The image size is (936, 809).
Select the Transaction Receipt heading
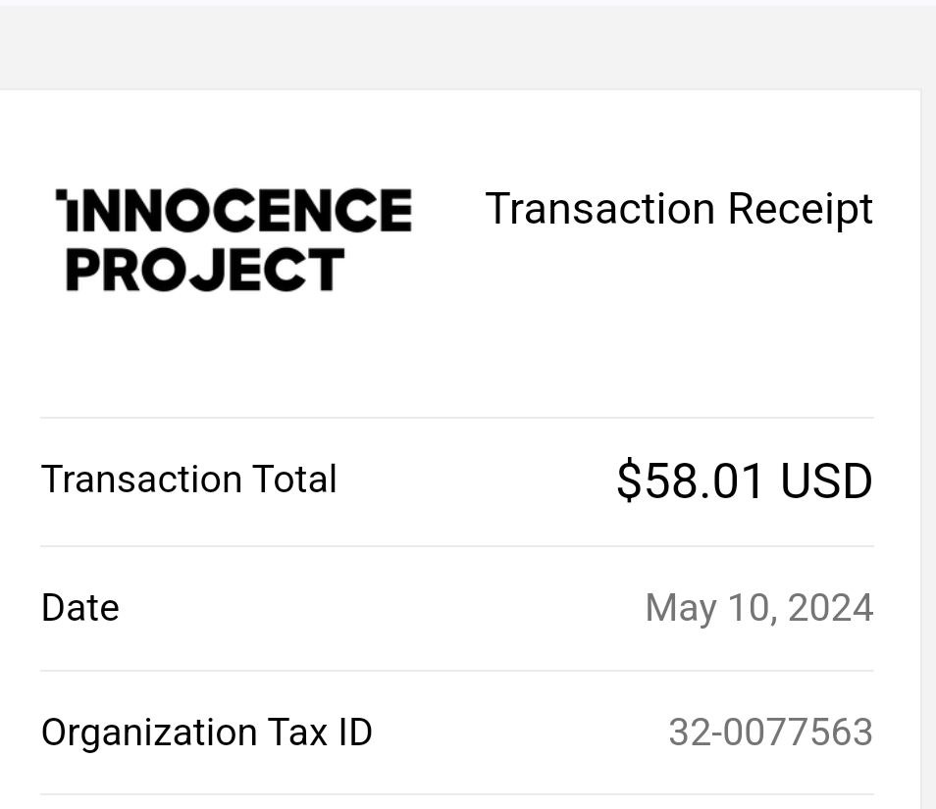point(679,210)
